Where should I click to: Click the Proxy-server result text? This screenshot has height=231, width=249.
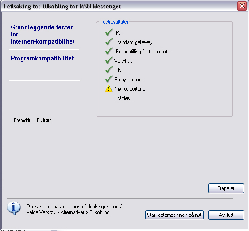coord(129,80)
